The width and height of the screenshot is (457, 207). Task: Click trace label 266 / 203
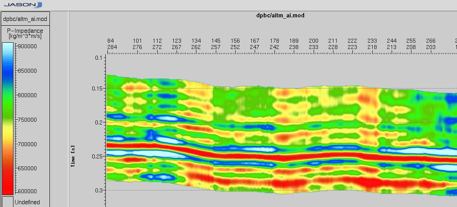point(431,44)
